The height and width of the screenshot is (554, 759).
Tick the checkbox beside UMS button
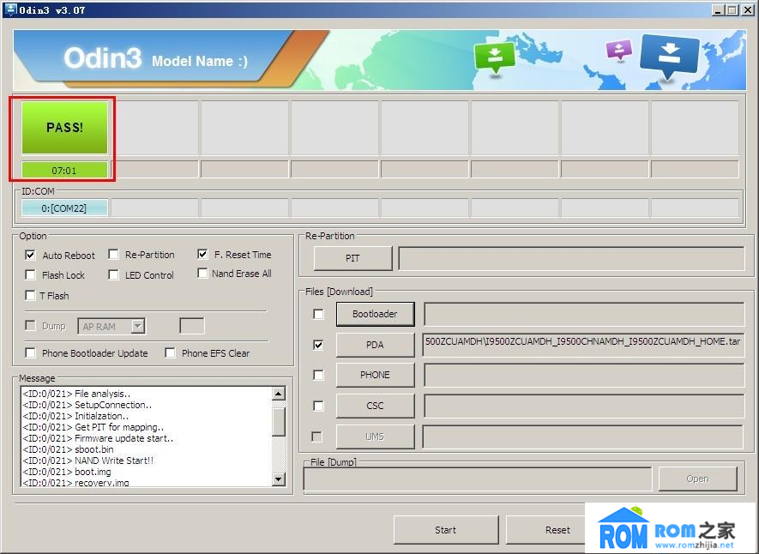[x=317, y=437]
